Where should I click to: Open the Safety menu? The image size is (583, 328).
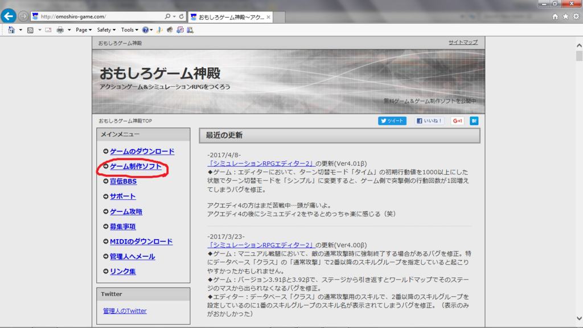[106, 30]
